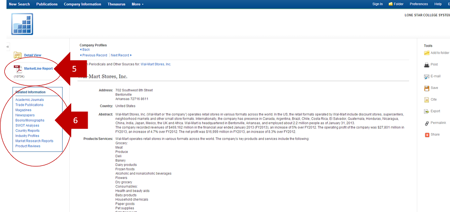The image size is (450, 212).
Task: Click the Save text link in Tools
Action: [434, 88]
